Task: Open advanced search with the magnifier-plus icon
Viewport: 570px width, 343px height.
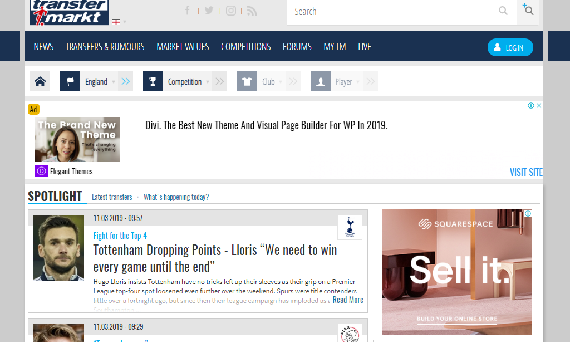Action: [528, 11]
